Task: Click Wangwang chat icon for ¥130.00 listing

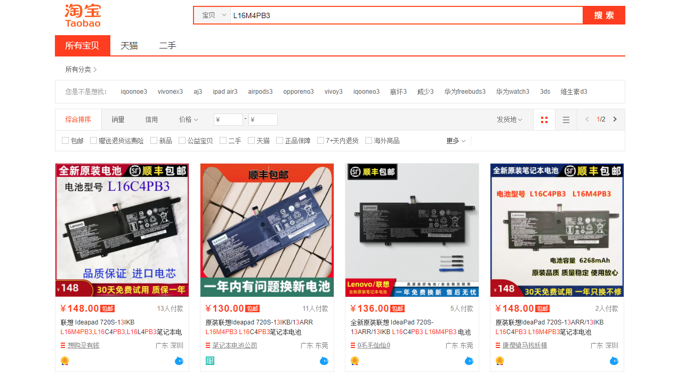Action: 324,361
